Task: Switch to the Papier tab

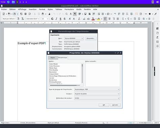Action: pyautogui.click(x=53, y=58)
